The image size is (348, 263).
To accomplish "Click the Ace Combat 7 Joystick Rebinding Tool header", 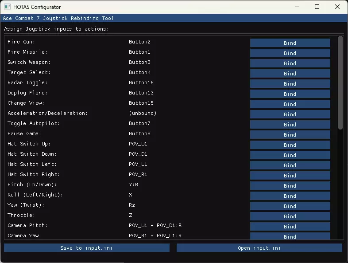I will click(x=58, y=18).
